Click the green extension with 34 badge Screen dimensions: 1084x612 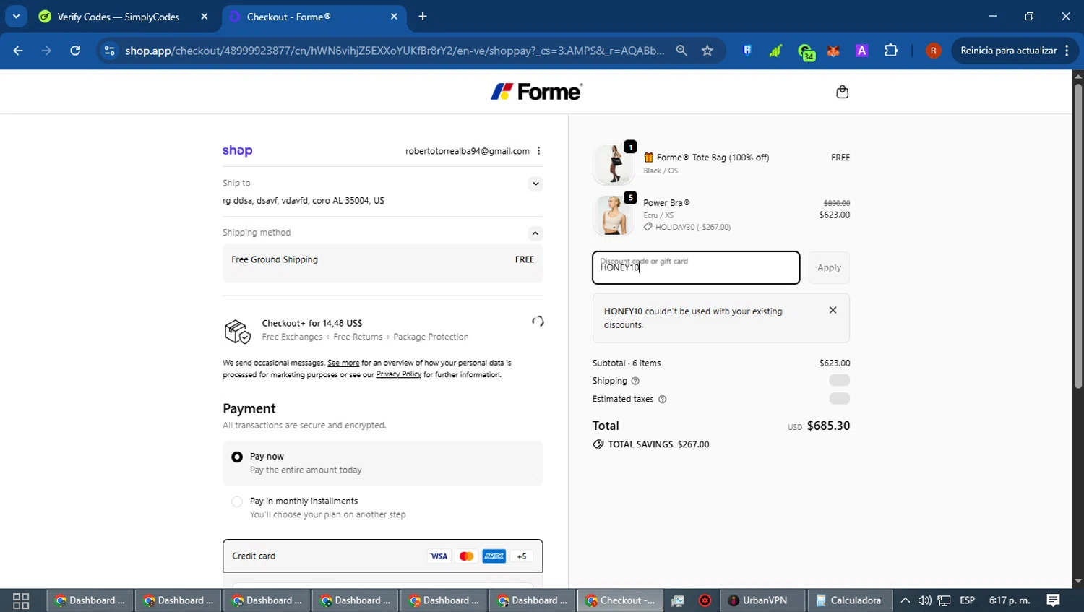coord(805,51)
